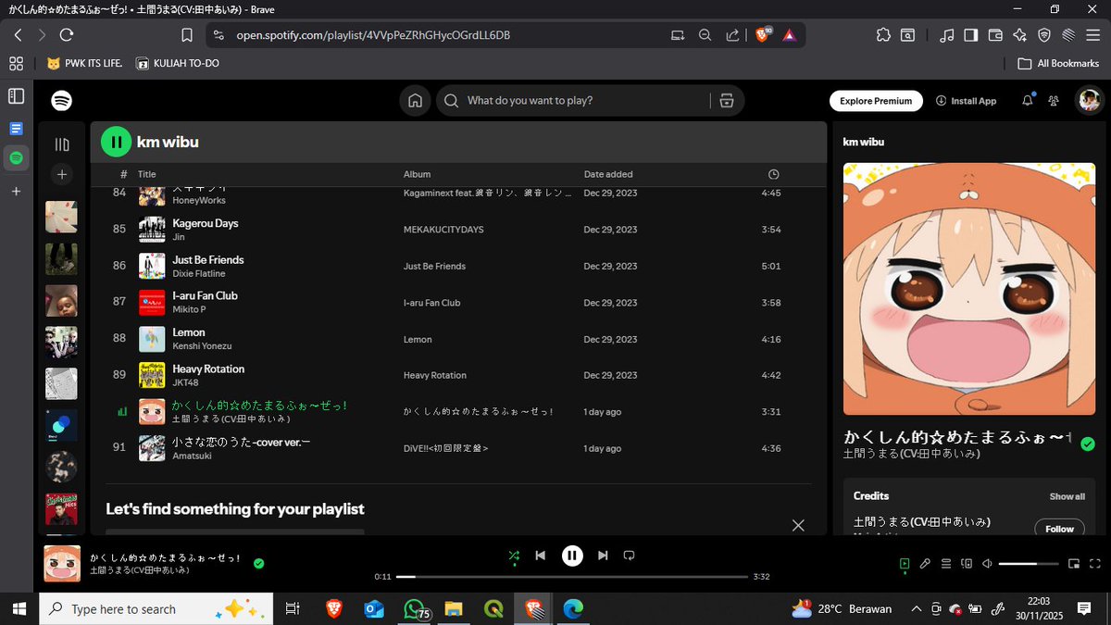
Task: Click the Spotify logo
Action: coord(62,101)
